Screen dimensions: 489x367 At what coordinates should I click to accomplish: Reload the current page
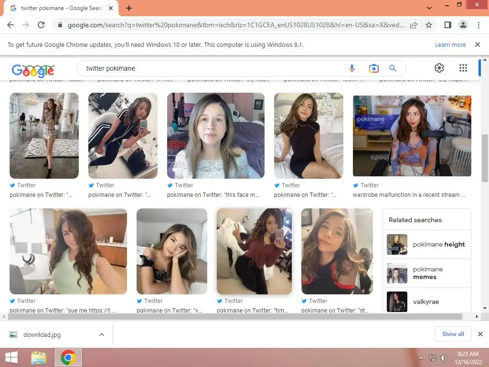click(41, 25)
